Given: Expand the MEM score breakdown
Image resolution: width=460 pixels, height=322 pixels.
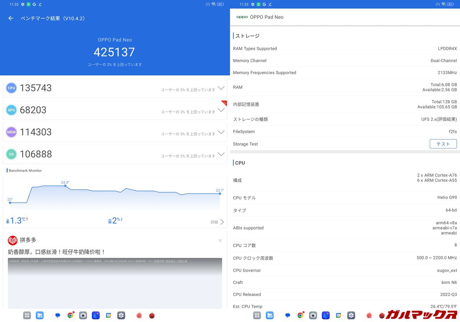Looking at the screenshot, I should pyautogui.click(x=221, y=132).
